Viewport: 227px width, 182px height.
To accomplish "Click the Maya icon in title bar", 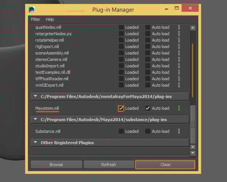I will (x=32, y=10).
